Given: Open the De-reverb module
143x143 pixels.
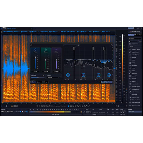Looking at the screenshot, I should 133,76.
